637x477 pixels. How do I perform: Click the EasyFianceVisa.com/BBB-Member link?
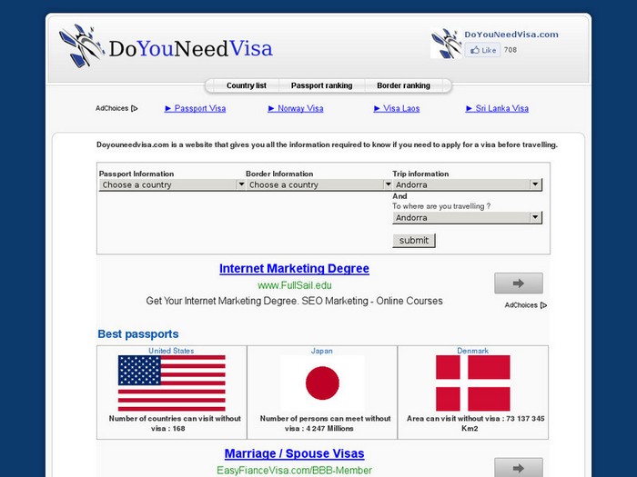(x=294, y=471)
